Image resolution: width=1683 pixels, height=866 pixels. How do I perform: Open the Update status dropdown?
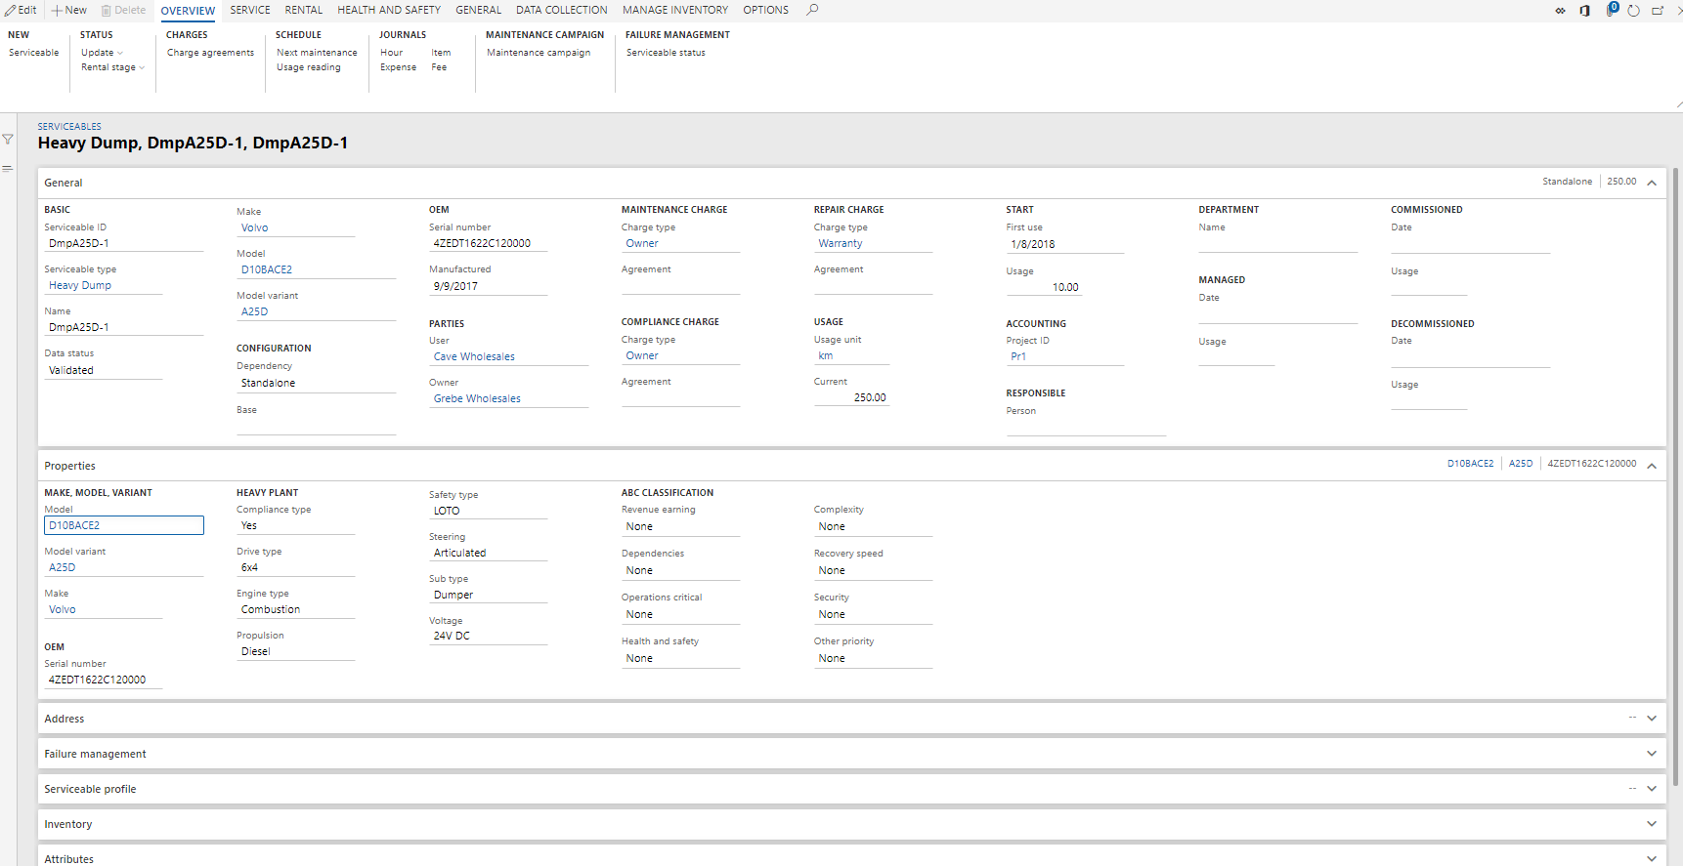click(x=102, y=53)
